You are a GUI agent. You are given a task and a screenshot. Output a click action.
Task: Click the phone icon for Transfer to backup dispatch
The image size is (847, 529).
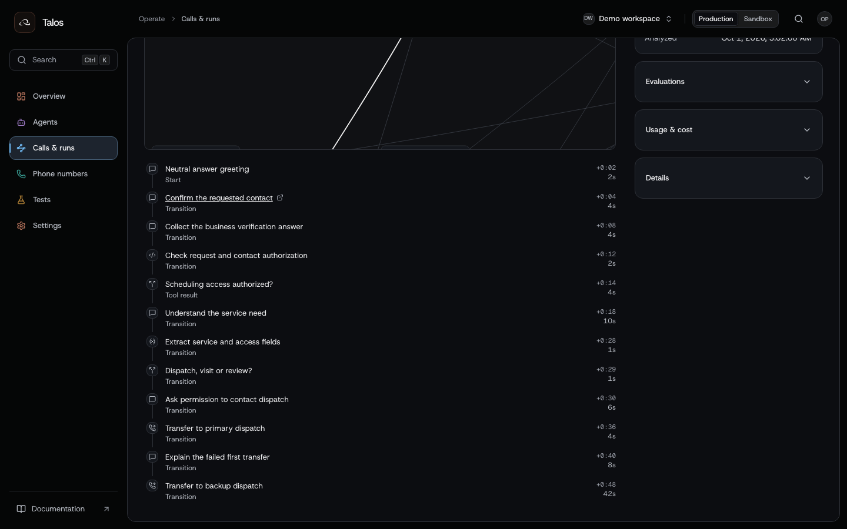click(x=152, y=486)
